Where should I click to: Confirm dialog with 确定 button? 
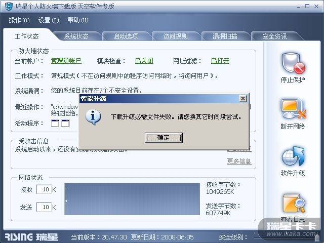164,138
